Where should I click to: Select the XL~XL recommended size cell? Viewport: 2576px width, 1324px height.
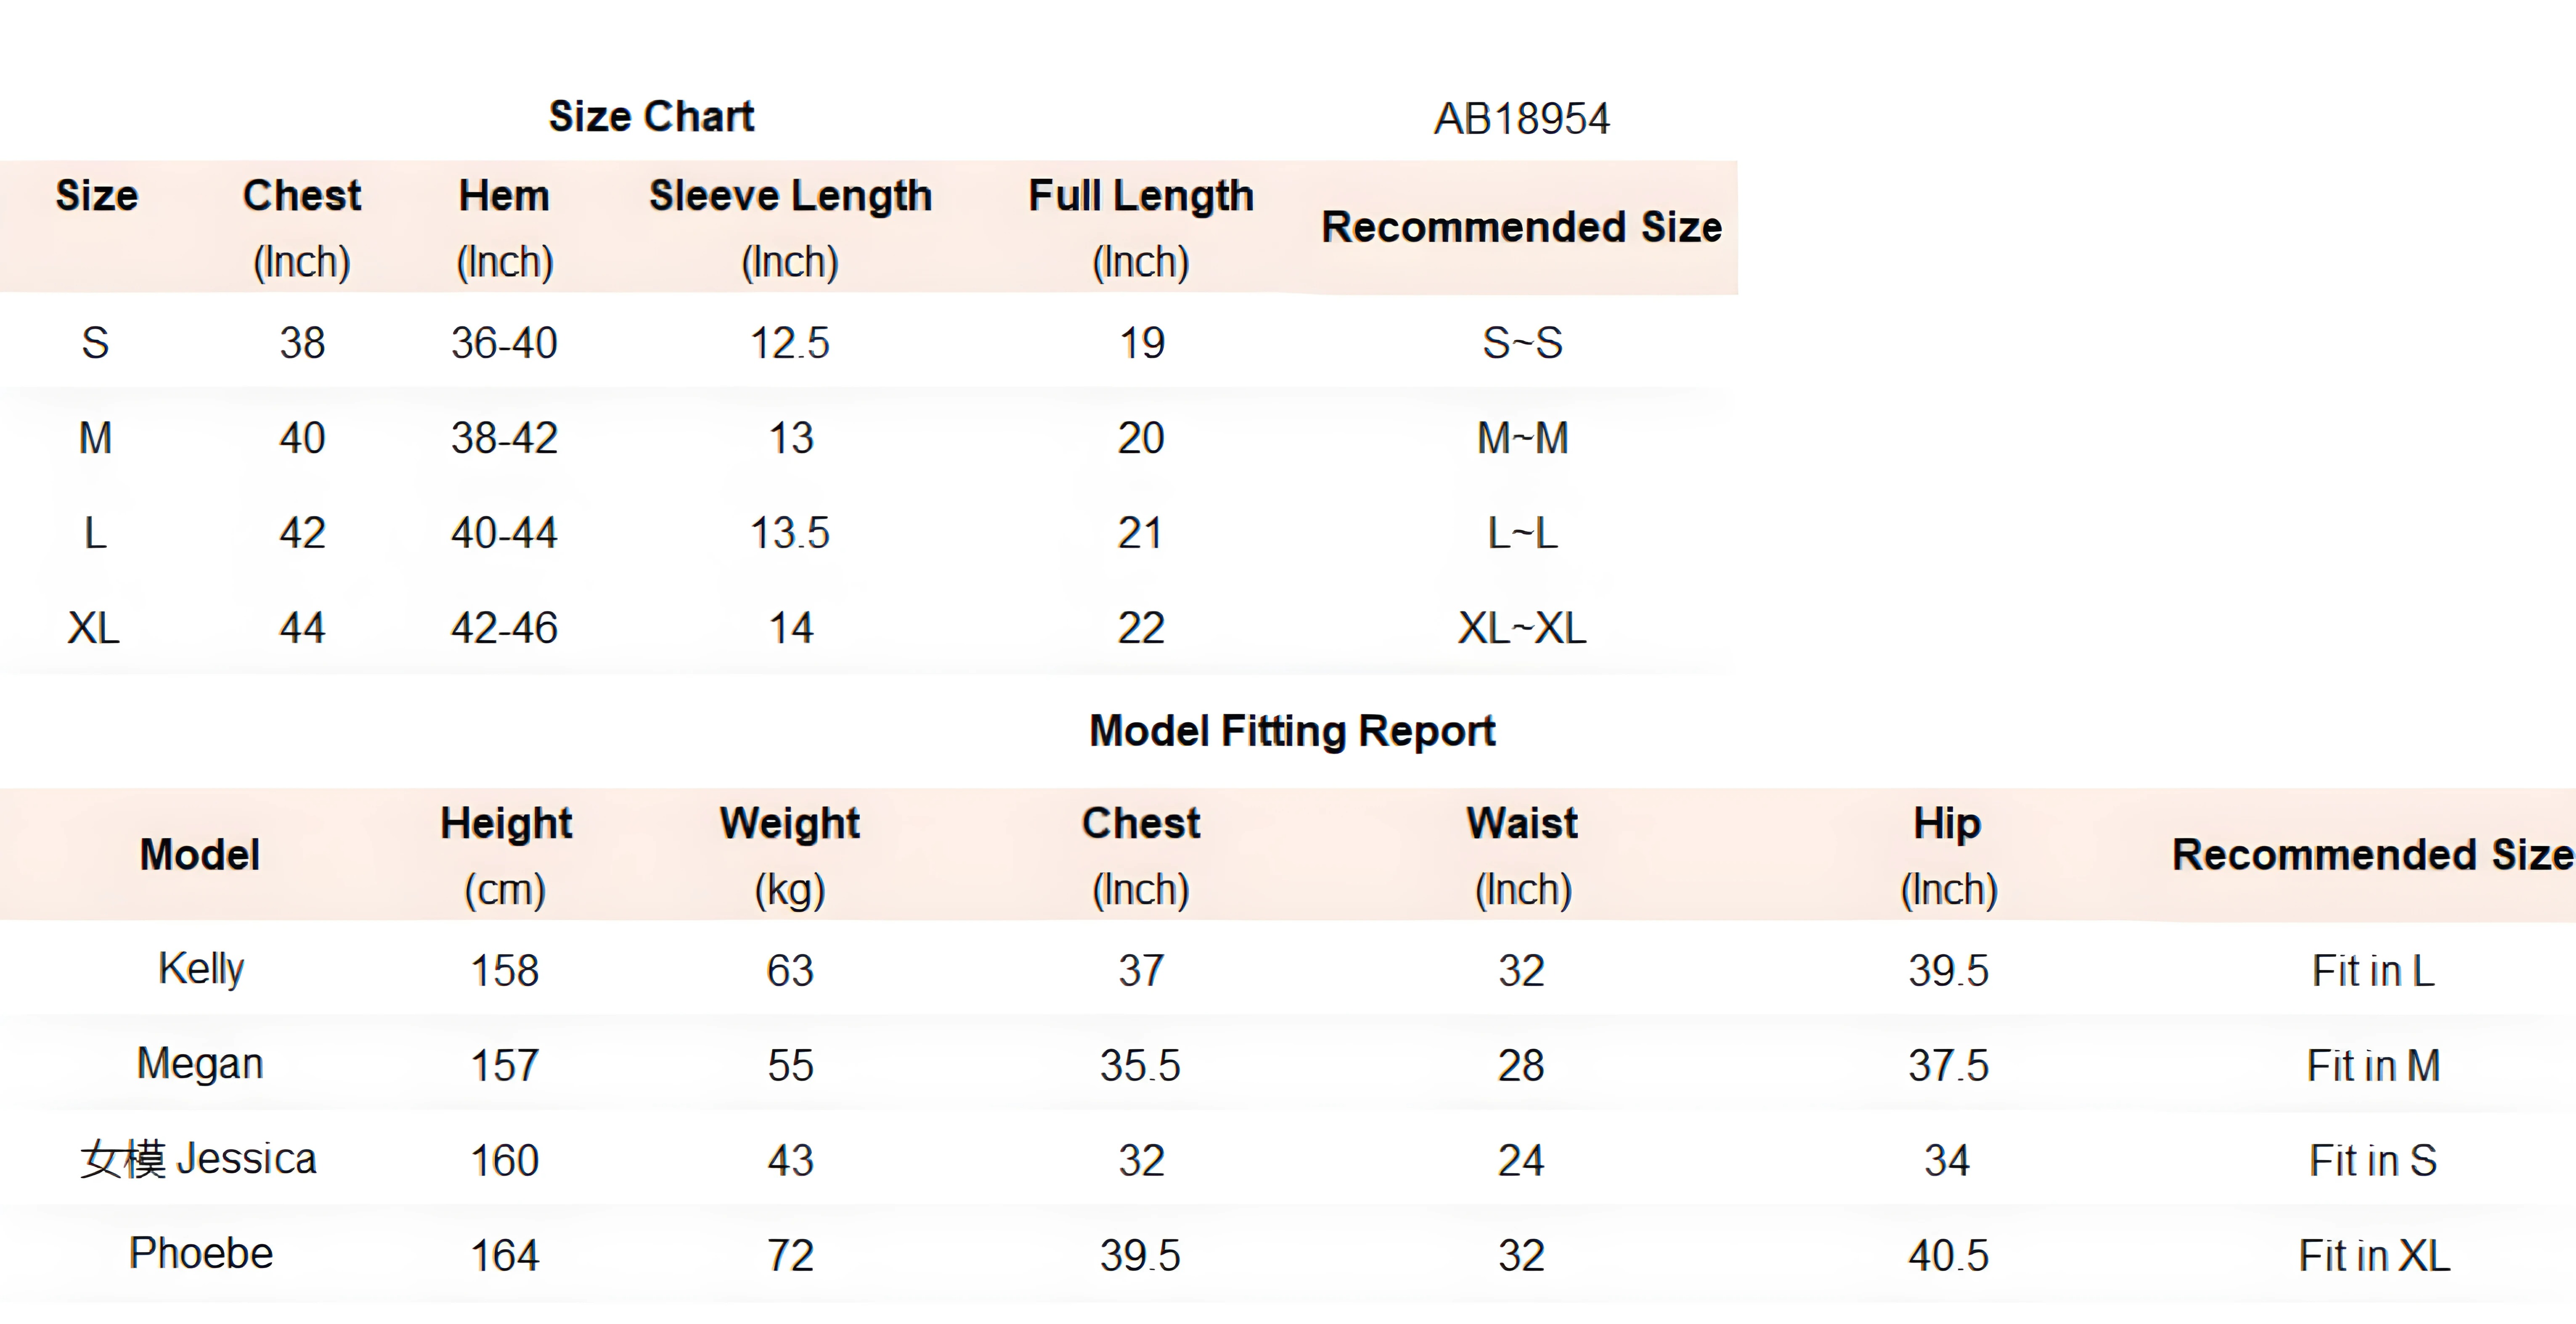(1521, 628)
